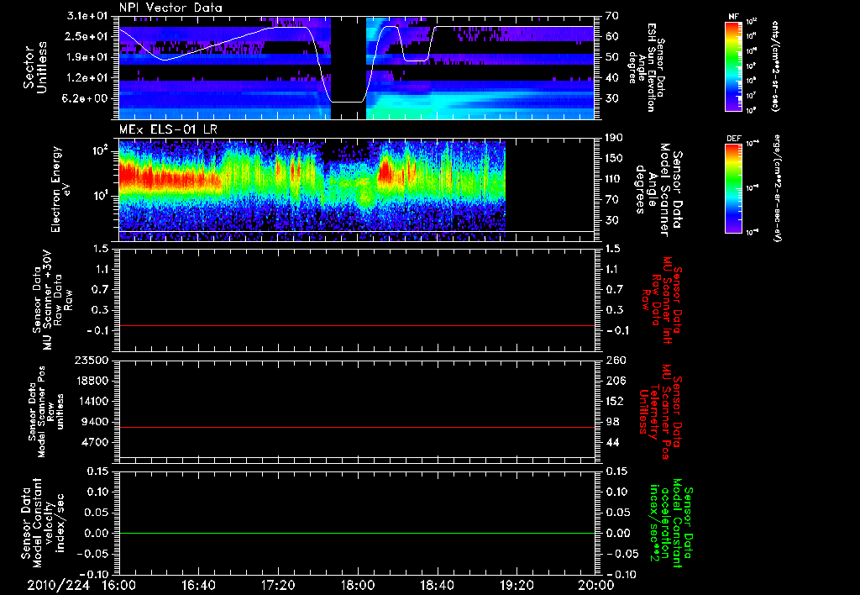Screen dimensions: 860x595
Task: Click the green zero-velocity line in bottom plot
Action: pos(356,533)
